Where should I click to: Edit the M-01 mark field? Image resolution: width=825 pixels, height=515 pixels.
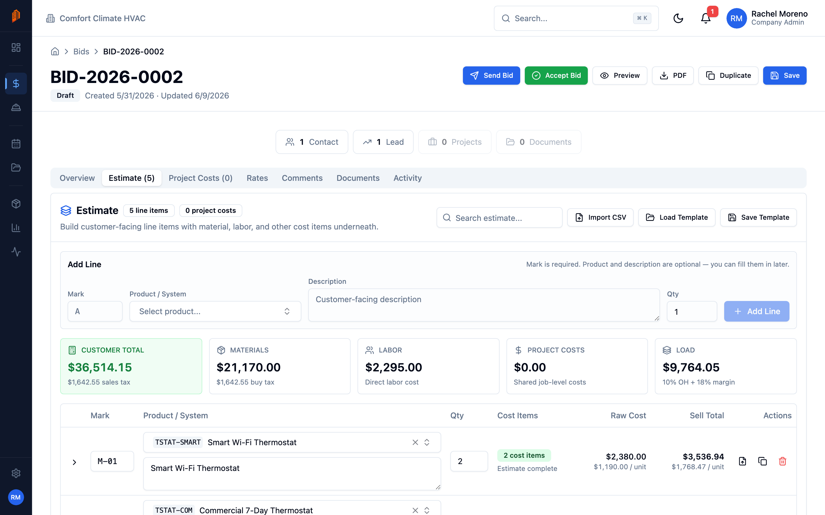coord(112,461)
